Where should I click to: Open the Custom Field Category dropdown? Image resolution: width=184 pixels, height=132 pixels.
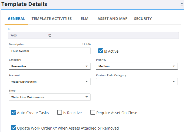click(173, 82)
